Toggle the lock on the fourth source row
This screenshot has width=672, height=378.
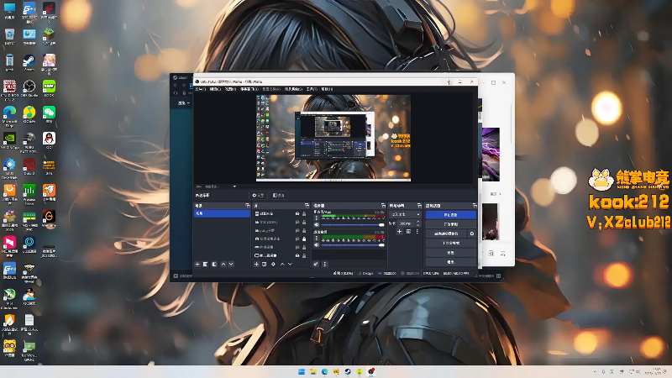(x=304, y=239)
